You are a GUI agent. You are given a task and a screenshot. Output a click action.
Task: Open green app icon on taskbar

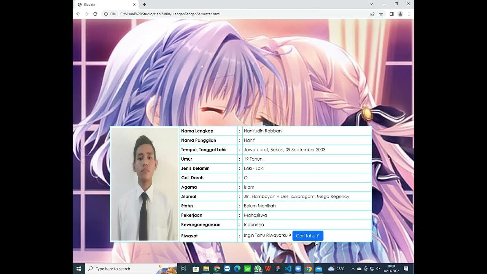click(248, 269)
